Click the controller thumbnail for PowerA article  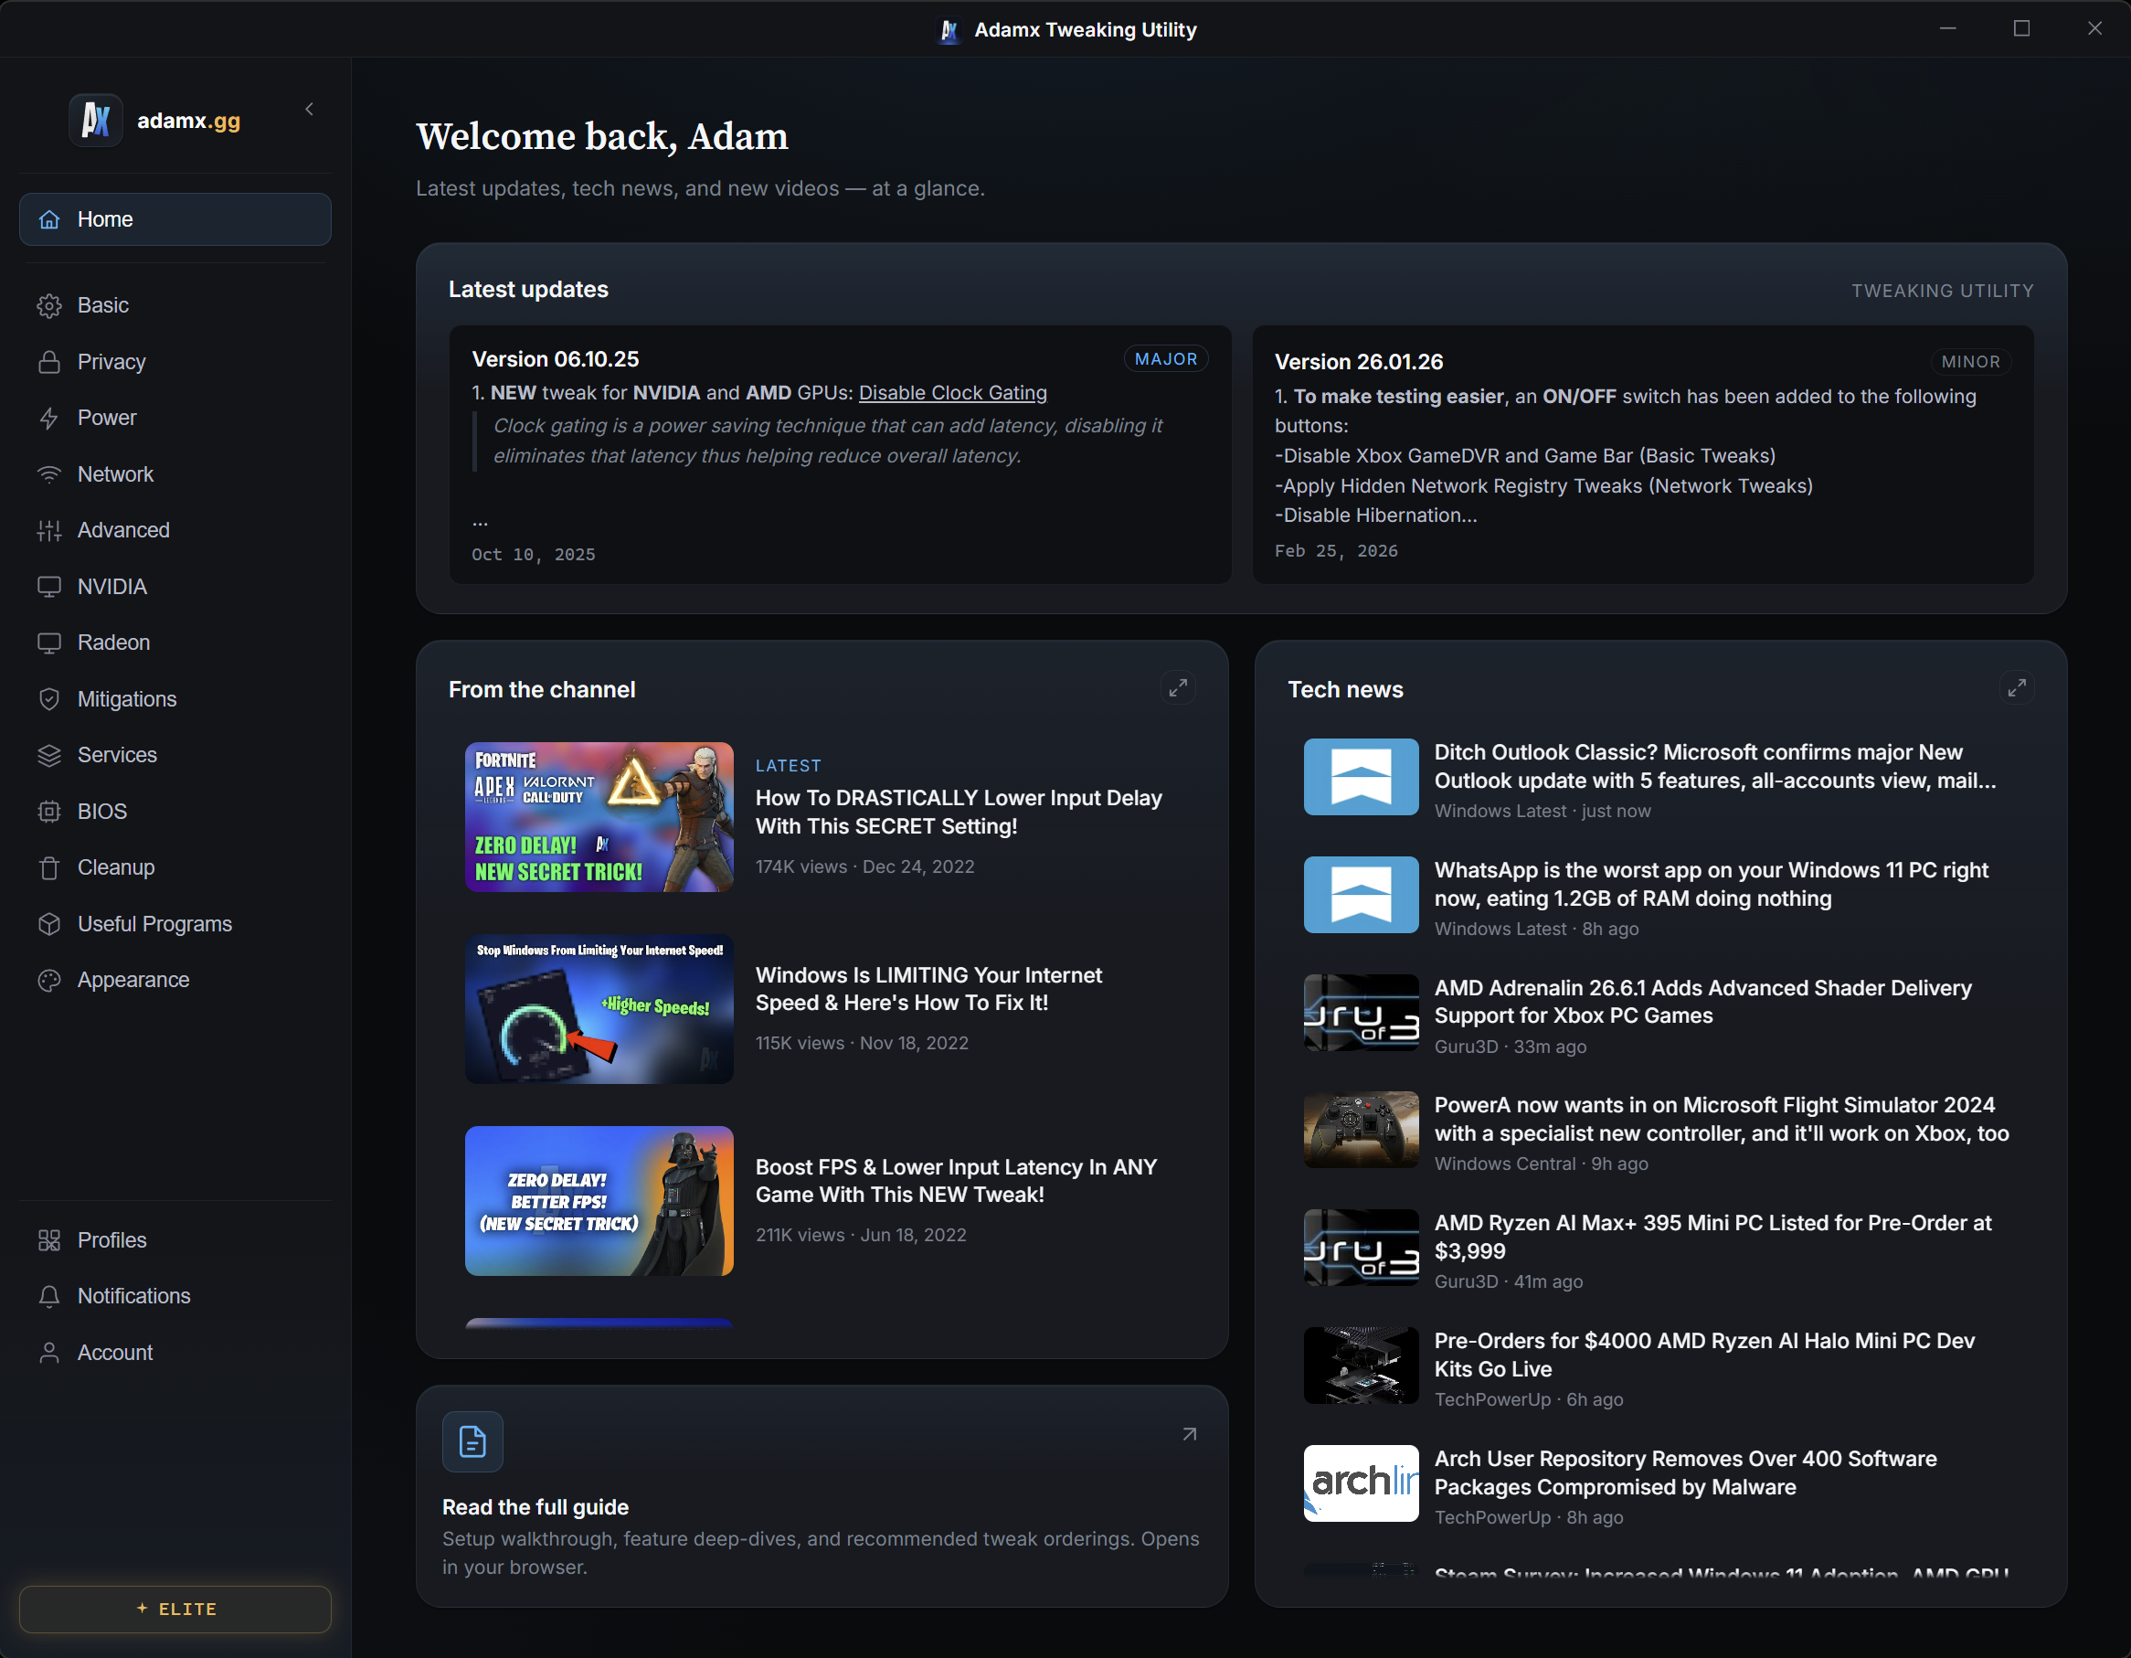click(1362, 1130)
